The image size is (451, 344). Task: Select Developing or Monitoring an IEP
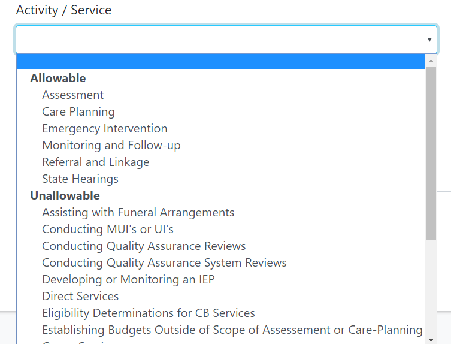(128, 279)
